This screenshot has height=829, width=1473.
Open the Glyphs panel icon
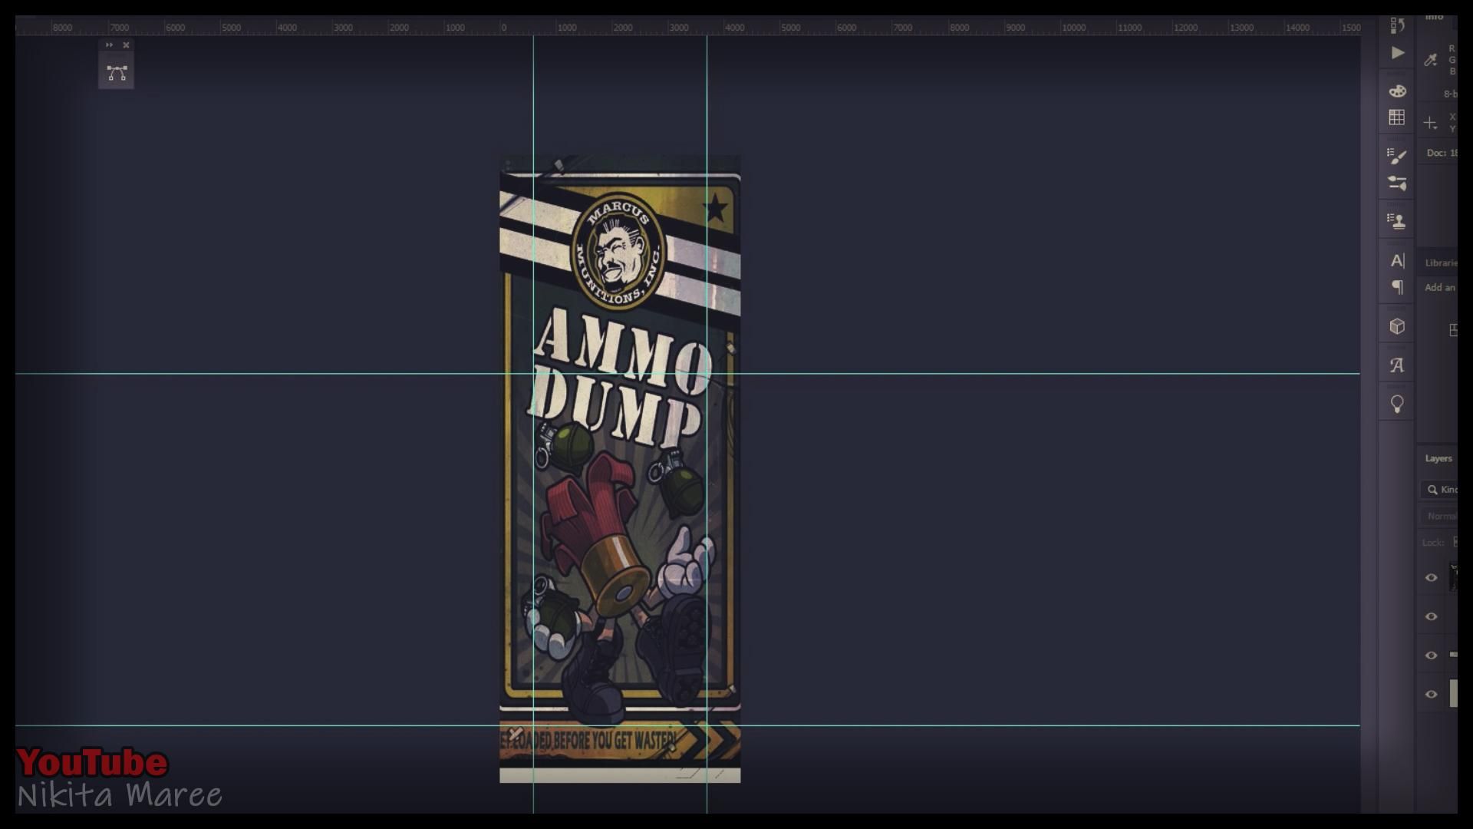pos(1397,365)
